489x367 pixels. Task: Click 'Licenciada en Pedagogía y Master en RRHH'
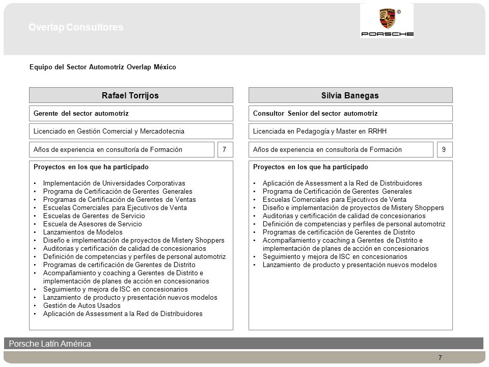350,131
